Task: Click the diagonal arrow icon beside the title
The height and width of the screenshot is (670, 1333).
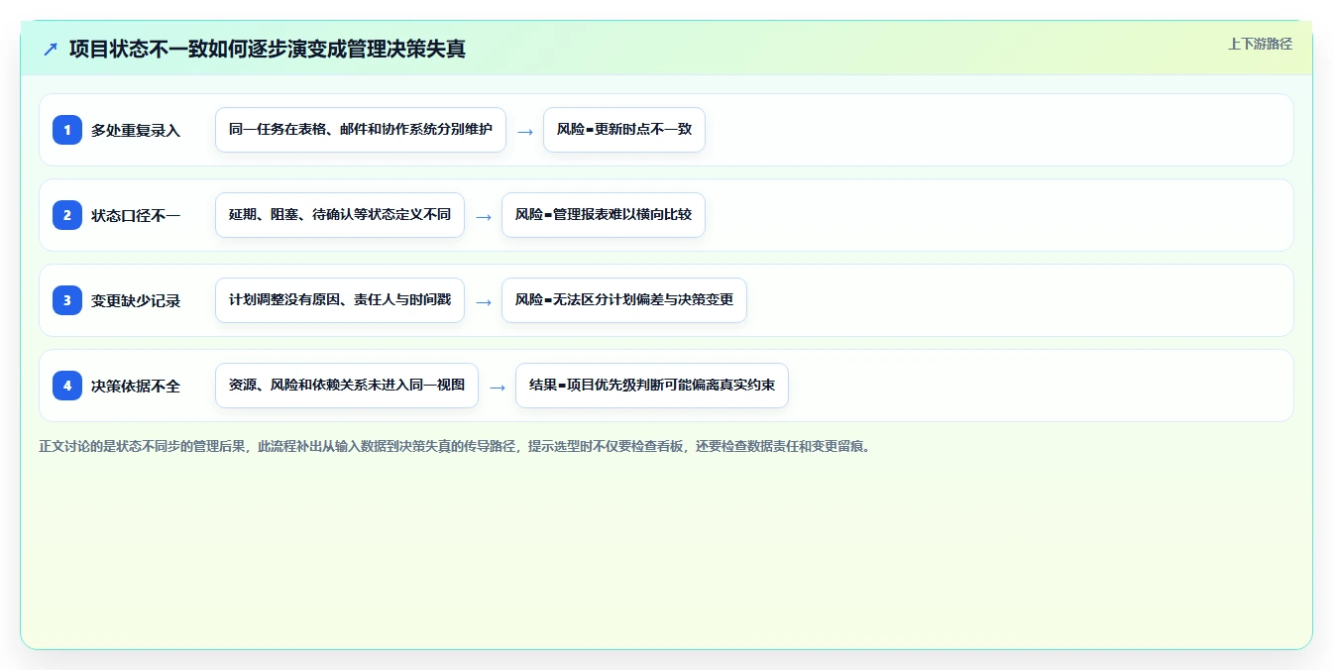Action: pyautogui.click(x=51, y=49)
